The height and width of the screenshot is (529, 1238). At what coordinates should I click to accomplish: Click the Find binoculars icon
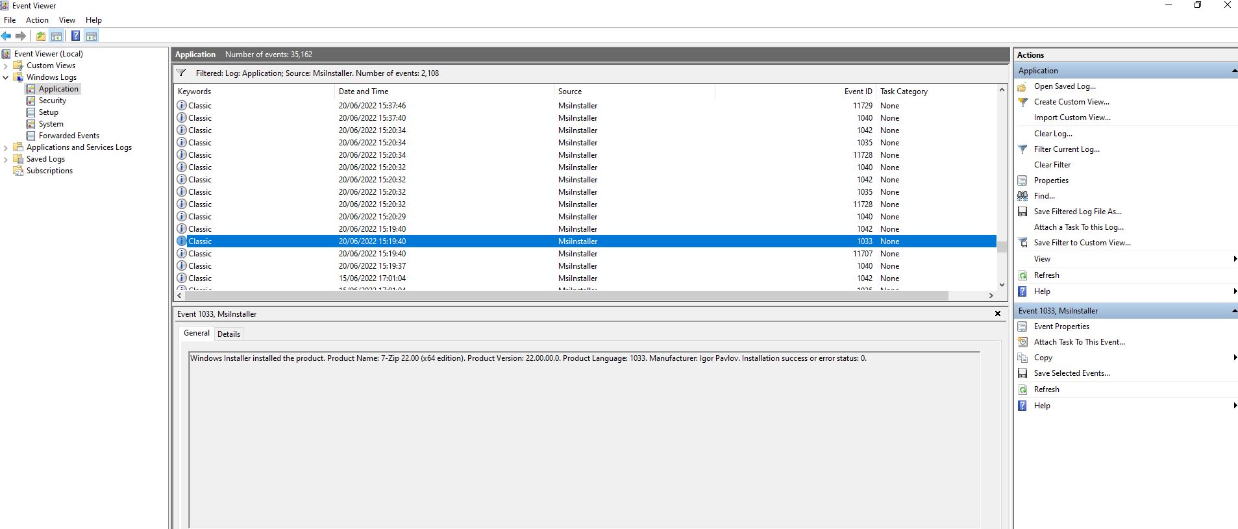click(1022, 196)
